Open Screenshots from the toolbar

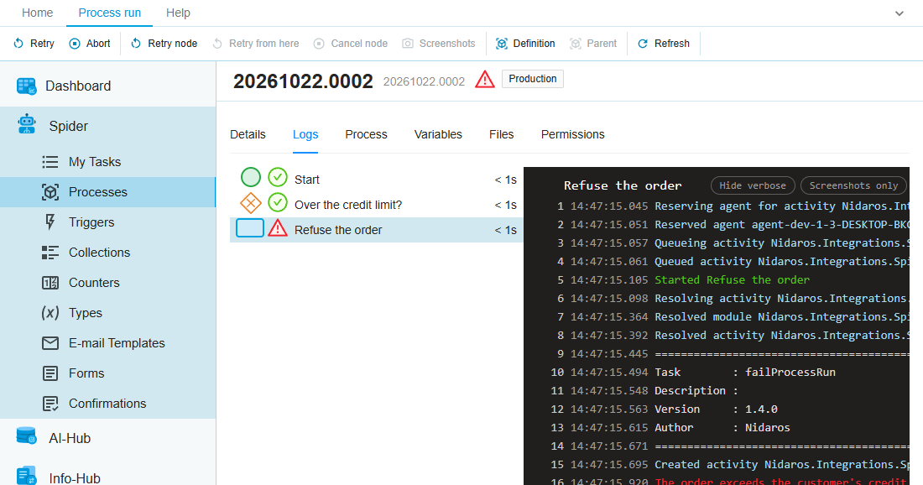439,44
